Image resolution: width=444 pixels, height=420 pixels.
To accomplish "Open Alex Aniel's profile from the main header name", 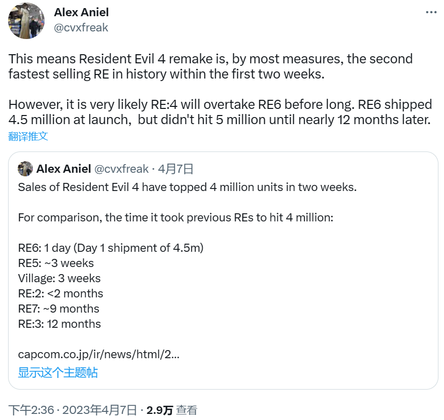I will click(x=81, y=12).
